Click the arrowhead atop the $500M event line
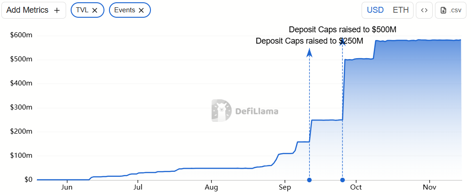The width and height of the screenshot is (471, 195). point(342,42)
